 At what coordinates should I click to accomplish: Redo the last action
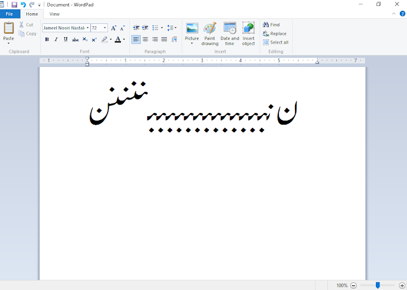32,5
